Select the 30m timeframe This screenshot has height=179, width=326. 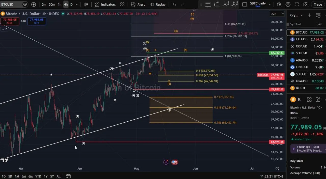[52, 4]
